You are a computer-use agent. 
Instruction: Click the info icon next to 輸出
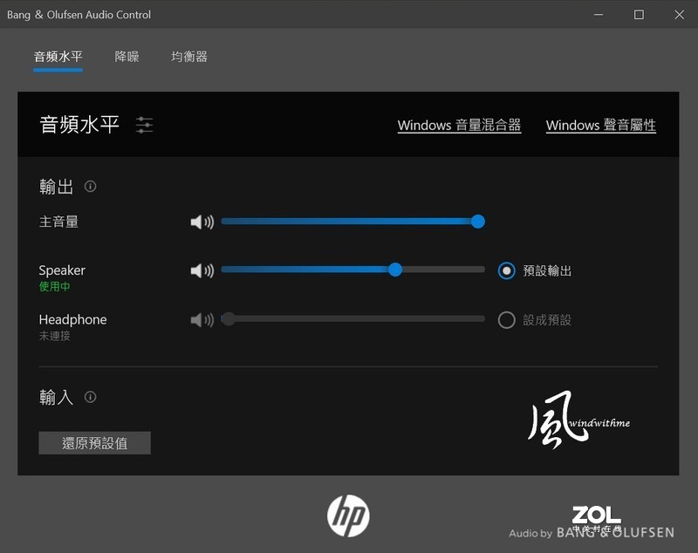(x=91, y=186)
